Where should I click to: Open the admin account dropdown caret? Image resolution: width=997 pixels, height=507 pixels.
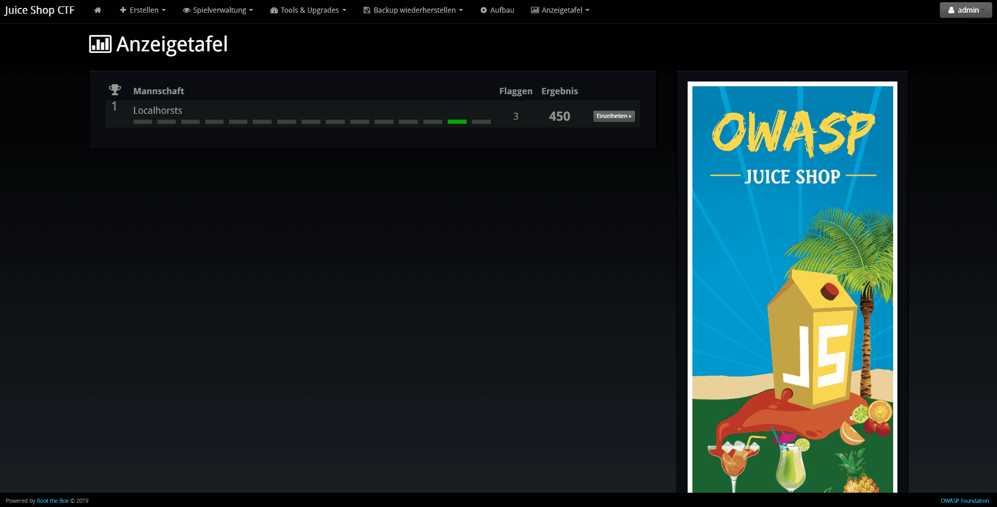[984, 10]
